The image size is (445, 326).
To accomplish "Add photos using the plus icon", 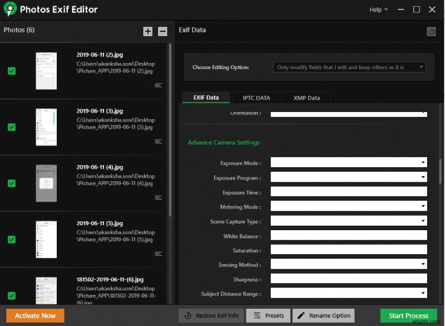I will (x=148, y=31).
